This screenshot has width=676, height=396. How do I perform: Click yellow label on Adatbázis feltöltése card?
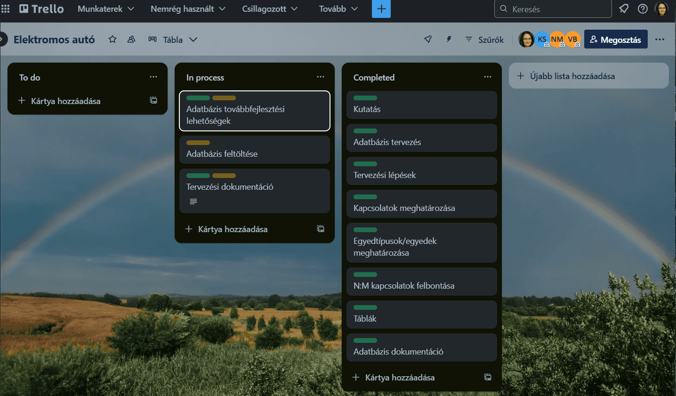198,143
